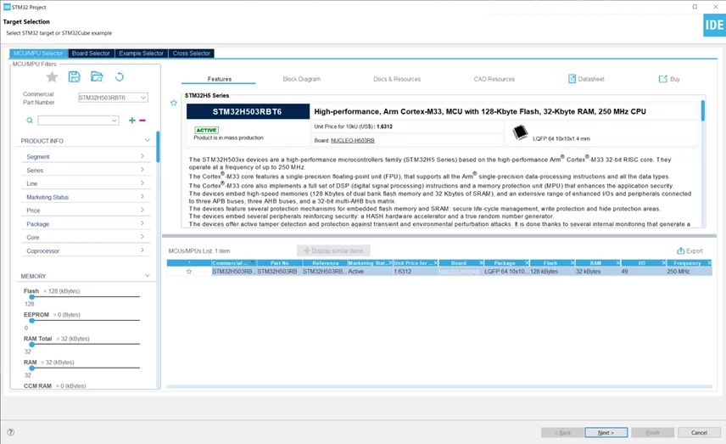
Task: Click the Back button
Action: pos(562,432)
